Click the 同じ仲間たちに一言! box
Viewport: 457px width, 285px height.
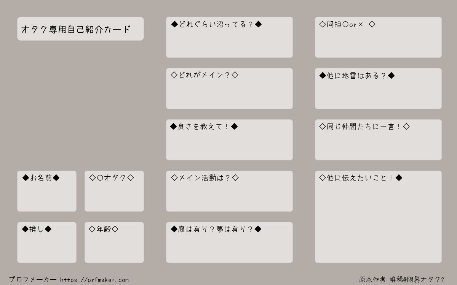pos(378,140)
